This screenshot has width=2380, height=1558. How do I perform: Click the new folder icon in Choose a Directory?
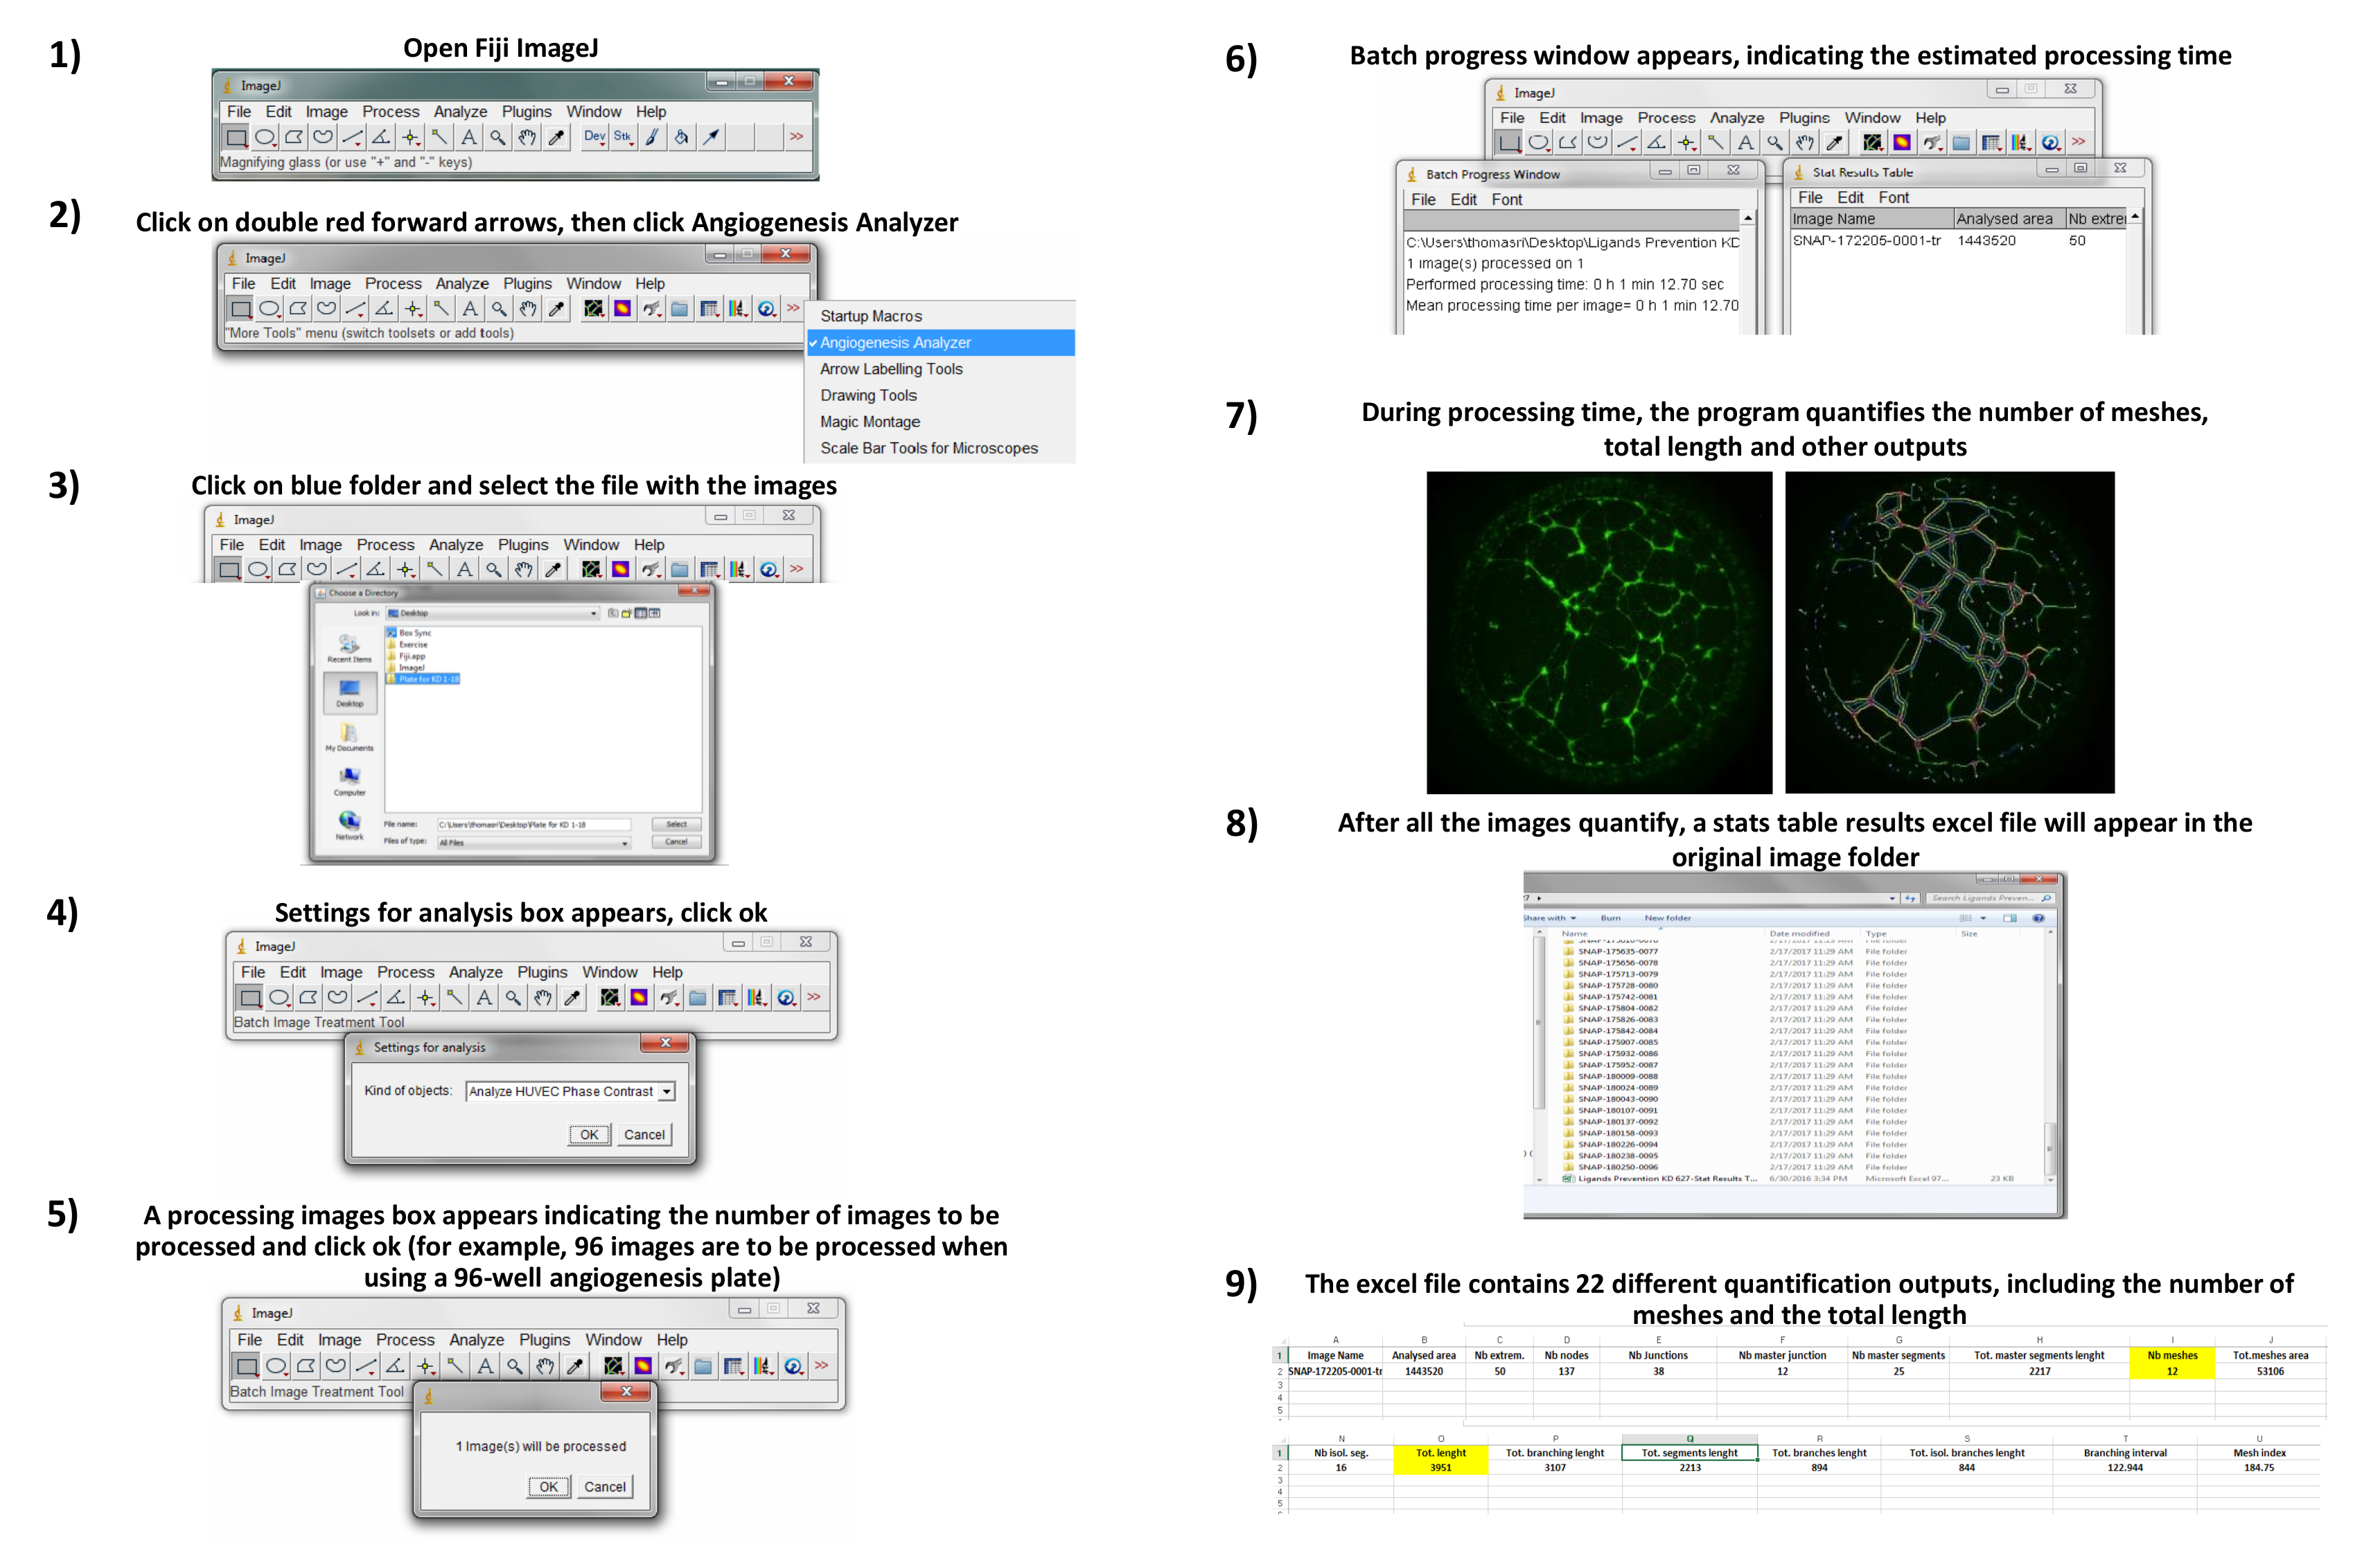click(627, 614)
